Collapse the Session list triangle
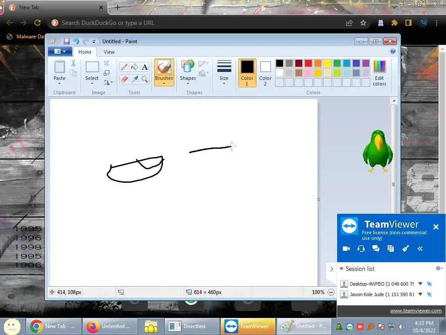Image resolution: width=446 pixels, height=335 pixels. point(341,269)
